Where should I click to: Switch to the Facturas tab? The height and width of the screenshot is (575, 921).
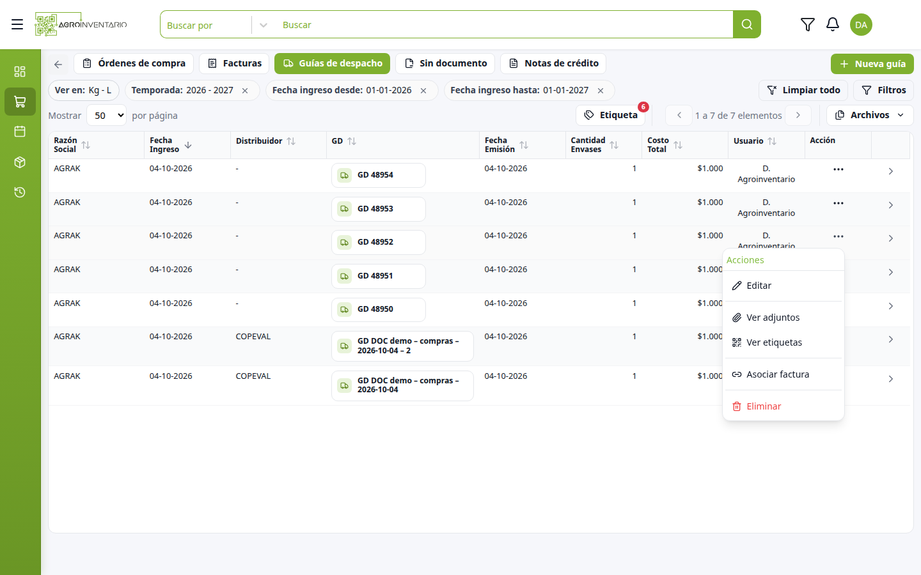tap(234, 63)
